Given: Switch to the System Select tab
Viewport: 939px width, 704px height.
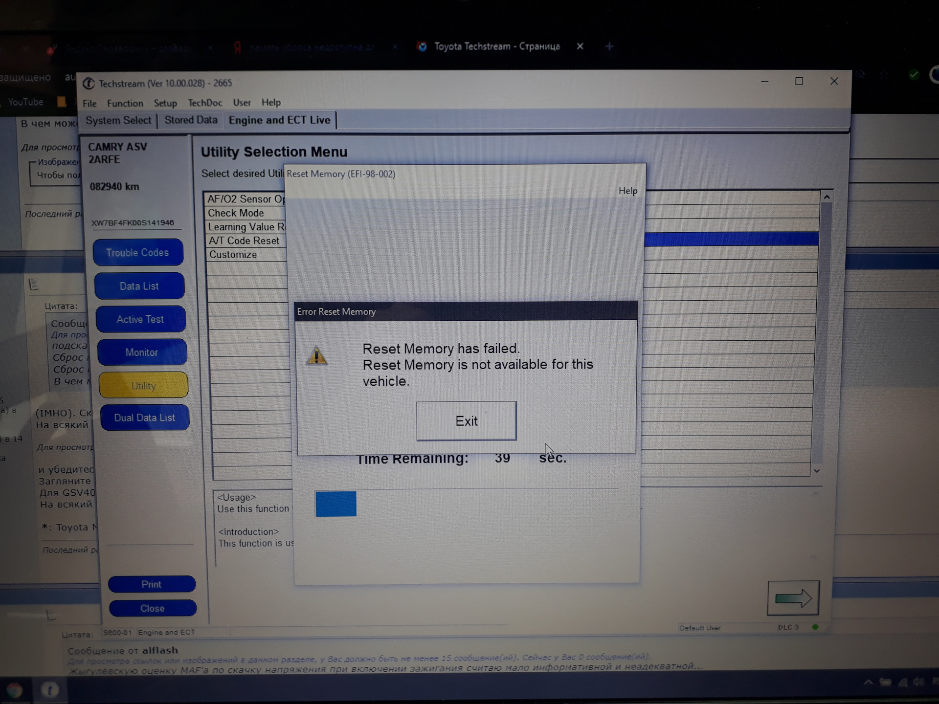Looking at the screenshot, I should 118,121.
